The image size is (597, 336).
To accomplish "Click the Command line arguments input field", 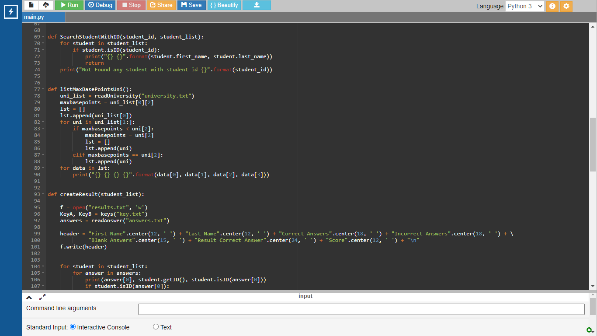I will 361,309.
